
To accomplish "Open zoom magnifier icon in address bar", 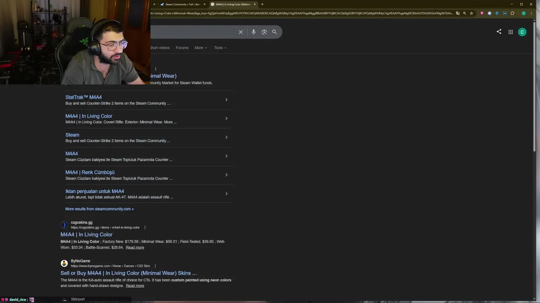I will point(464,13).
